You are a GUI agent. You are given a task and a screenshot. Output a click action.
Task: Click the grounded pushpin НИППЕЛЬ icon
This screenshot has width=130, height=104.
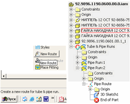(x=78, y=20)
